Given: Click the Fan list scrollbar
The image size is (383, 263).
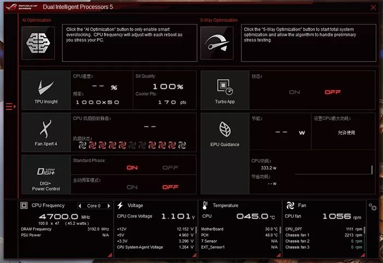Looking at the screenshot, I should click(x=364, y=230).
